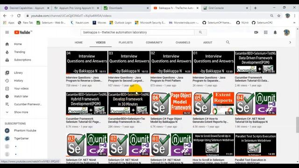Open the CHANNELS channel tab

[x=183, y=42]
